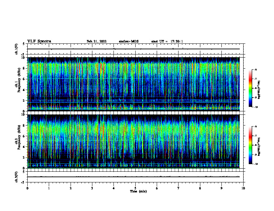This screenshot has height=211, width=274.
Task: Click time axis tick label "7"
Action: click(x=179, y=188)
